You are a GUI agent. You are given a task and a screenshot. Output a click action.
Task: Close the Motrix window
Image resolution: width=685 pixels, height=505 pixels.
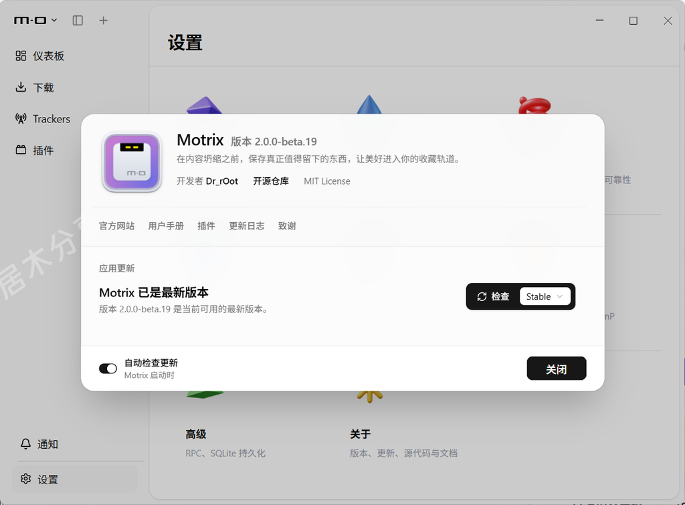668,21
